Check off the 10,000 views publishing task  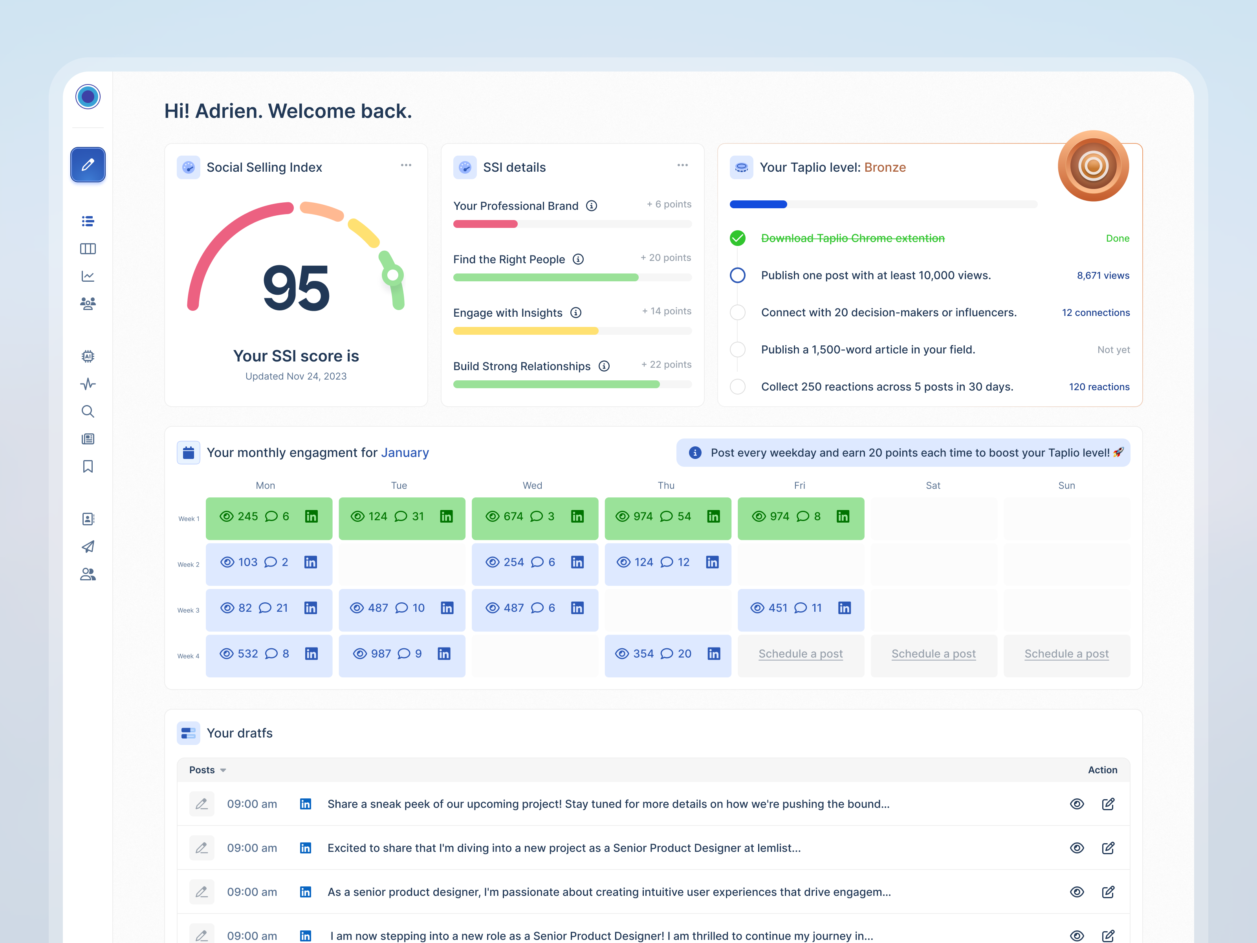point(738,275)
